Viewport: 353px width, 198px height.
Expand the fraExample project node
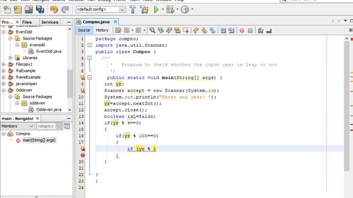click(4, 71)
